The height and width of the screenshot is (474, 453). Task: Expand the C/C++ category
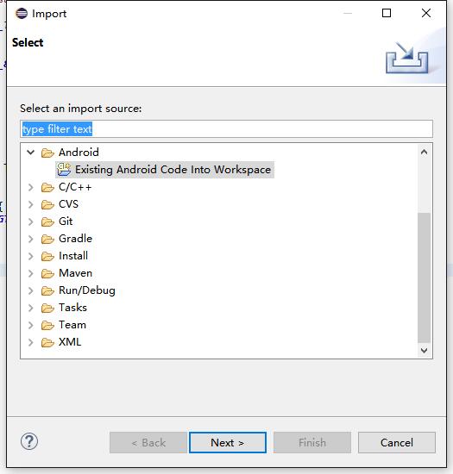(30, 187)
